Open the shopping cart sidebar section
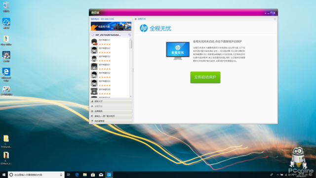Image resolution: width=316 pixels, height=178 pixels. (111, 116)
